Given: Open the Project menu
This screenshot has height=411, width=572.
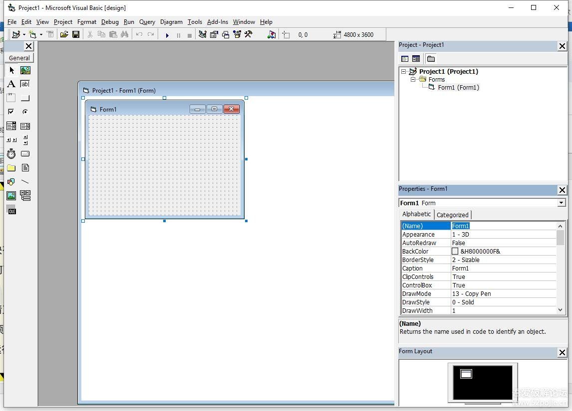Looking at the screenshot, I should coord(63,22).
